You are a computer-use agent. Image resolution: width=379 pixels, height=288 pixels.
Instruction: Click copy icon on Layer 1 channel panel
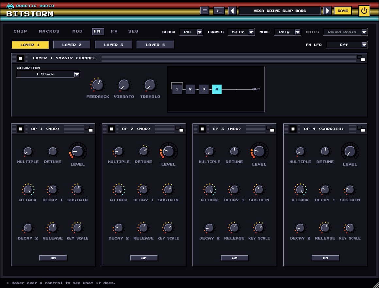pos(361,58)
